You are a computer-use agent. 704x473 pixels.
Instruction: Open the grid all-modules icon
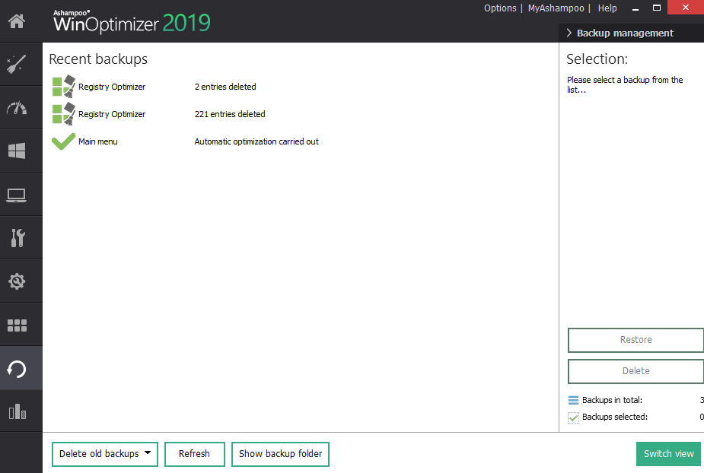tap(17, 325)
